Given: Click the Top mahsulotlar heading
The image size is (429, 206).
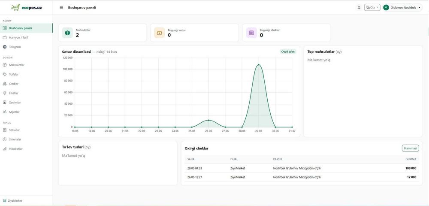Looking at the screenshot, I should point(321,51).
